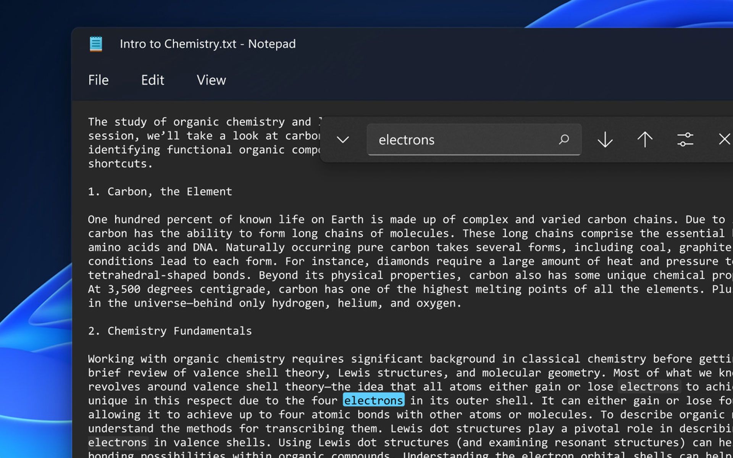Click the blue highlighted 'electrons' match
Image resolution: width=733 pixels, height=458 pixels.
[373, 400]
